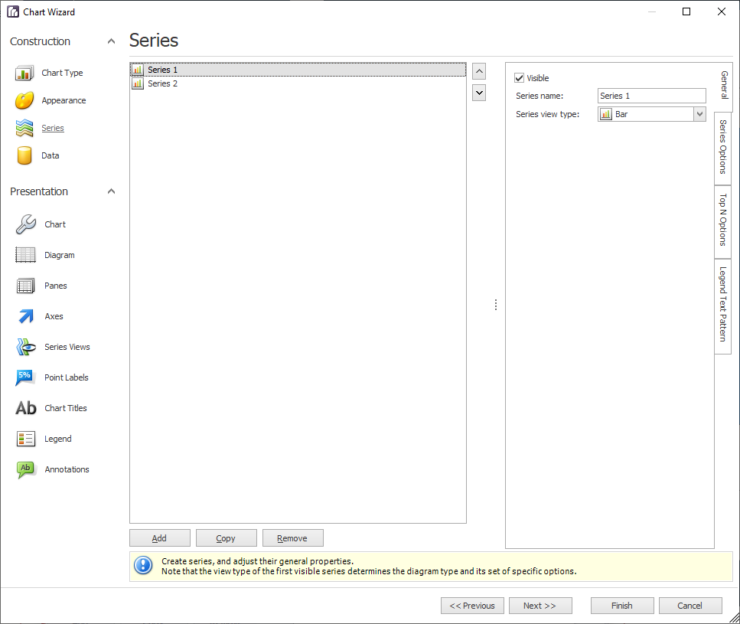Open the Top N Options tab
This screenshot has width=740, height=624.
coord(722,221)
